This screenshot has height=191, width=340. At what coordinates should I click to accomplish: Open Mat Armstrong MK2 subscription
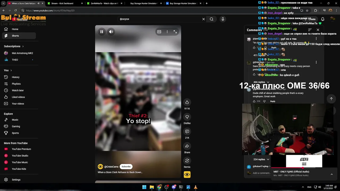pyautogui.click(x=19, y=53)
